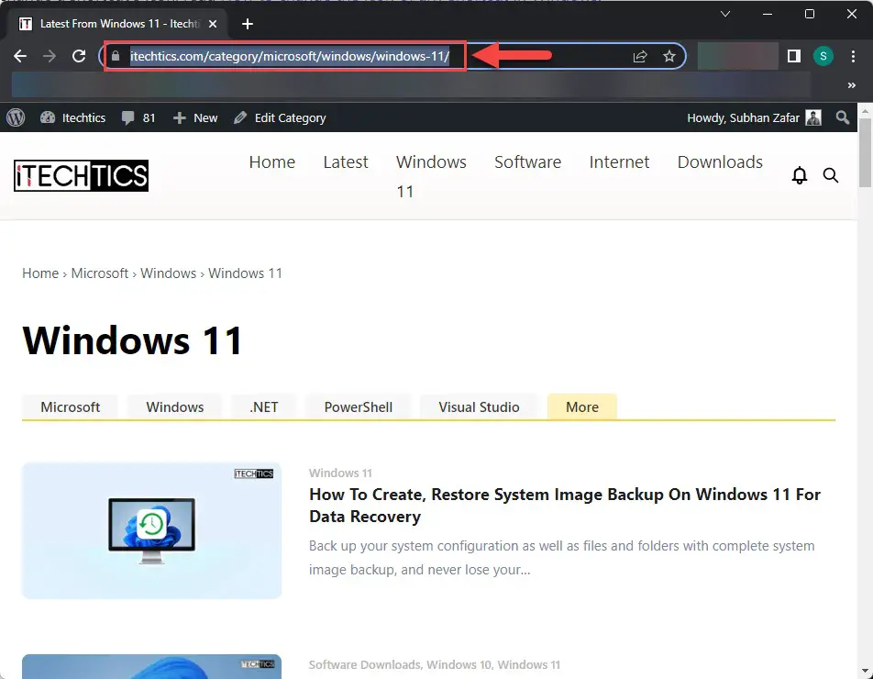Reload the page with the refresh icon
Image resolution: width=873 pixels, height=679 pixels.
point(79,56)
